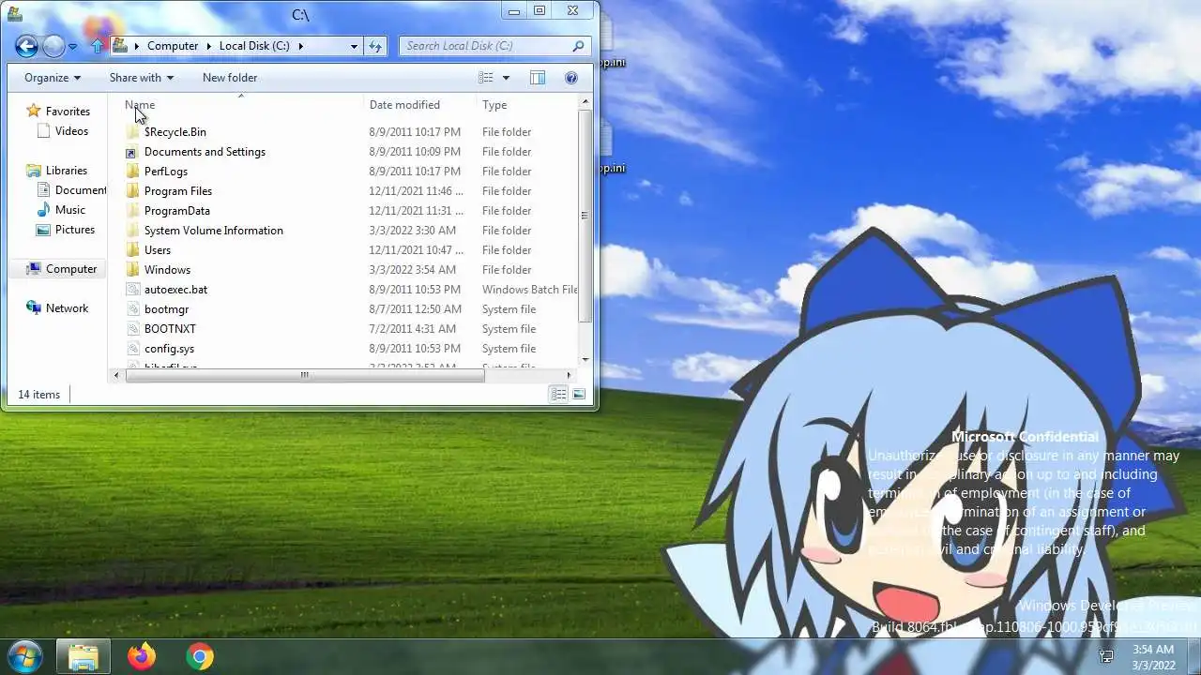Sort by the Name column header
Viewport: 1201px width, 675px height.
pos(140,105)
